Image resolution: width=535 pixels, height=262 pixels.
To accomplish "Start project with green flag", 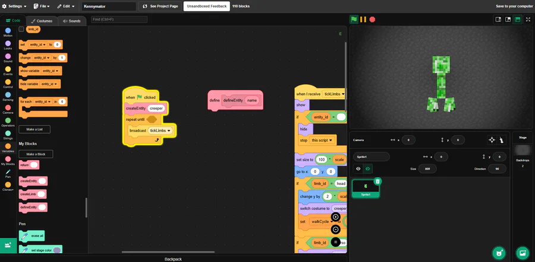I will point(354,20).
